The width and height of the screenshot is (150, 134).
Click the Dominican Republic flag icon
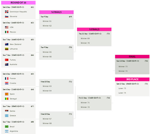click(x=7, y=12)
